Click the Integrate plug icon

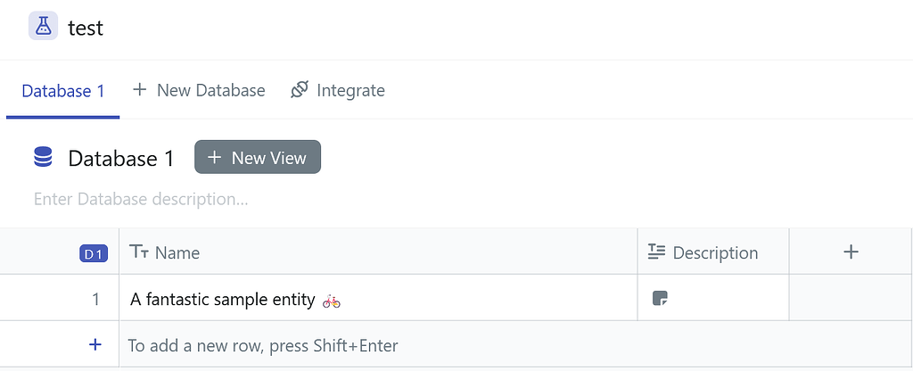pyautogui.click(x=300, y=90)
